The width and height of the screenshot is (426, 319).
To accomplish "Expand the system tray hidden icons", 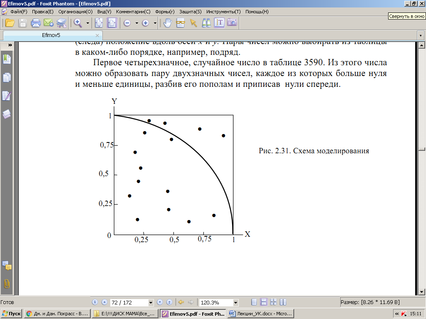I will tap(397, 314).
